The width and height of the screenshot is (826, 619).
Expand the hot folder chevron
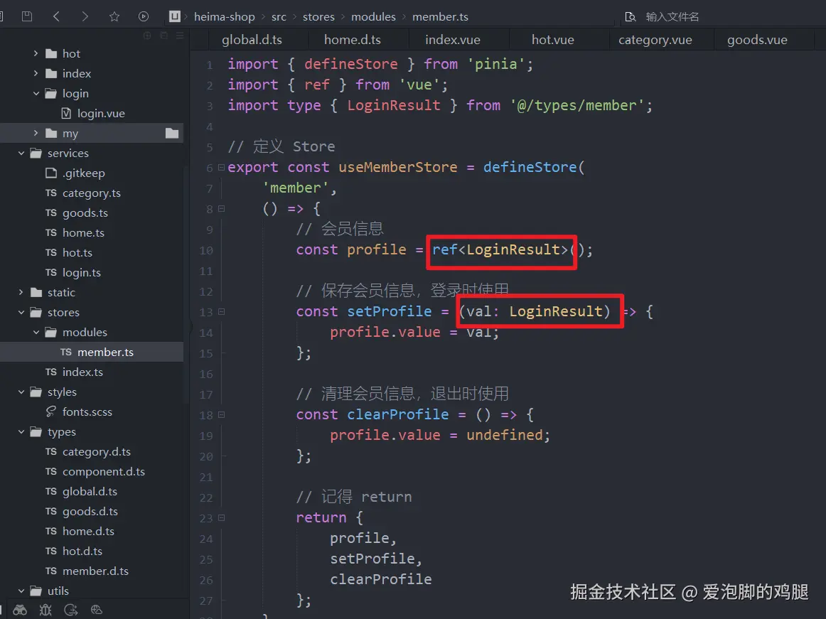36,53
